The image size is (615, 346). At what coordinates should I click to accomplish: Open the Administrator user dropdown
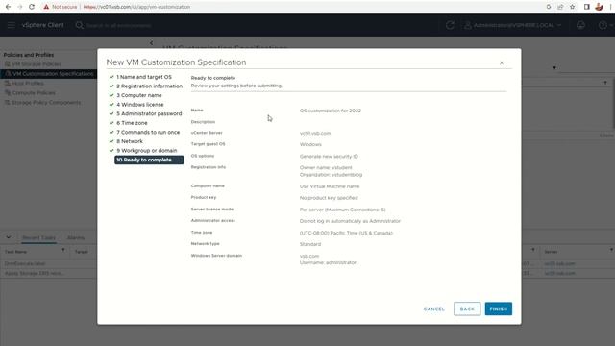tap(513, 25)
